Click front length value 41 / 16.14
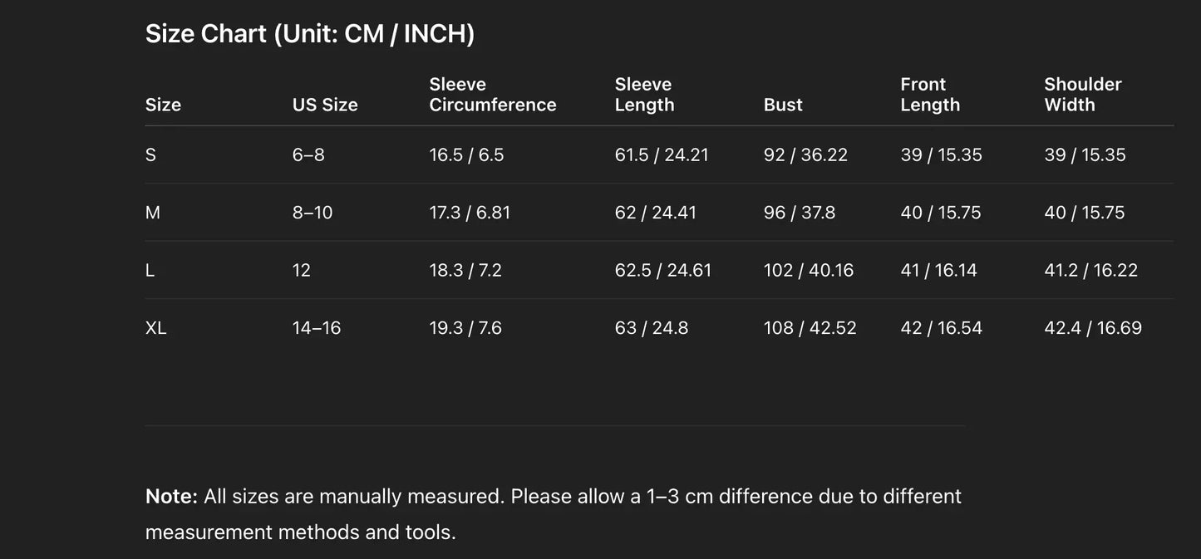Screen dimensions: 1201x559 938,270
